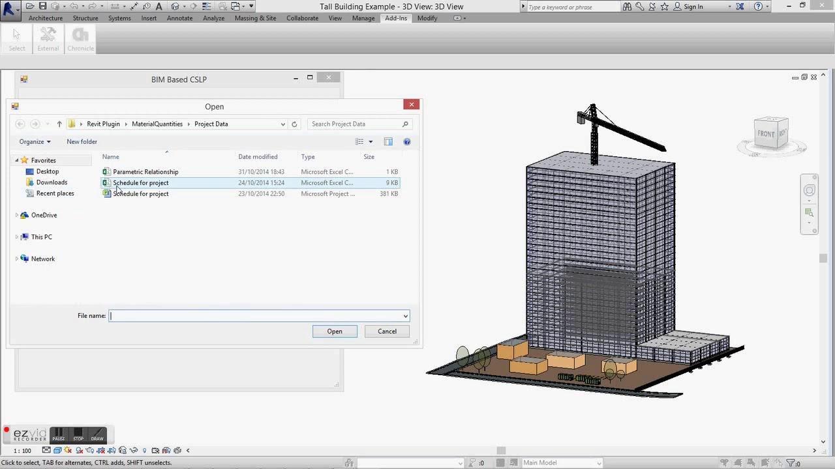835x469 pixels.
Task: Select Recent places under Favorites
Action: tap(55, 193)
